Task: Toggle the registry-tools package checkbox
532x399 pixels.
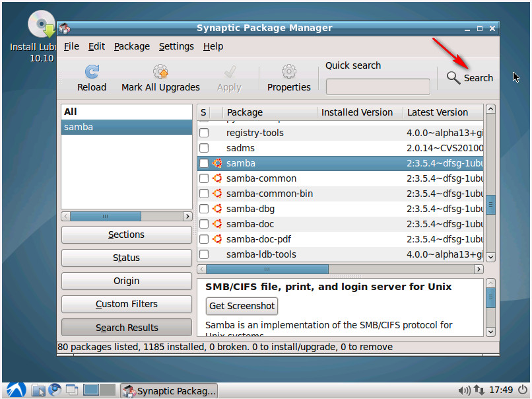Action: coord(204,133)
